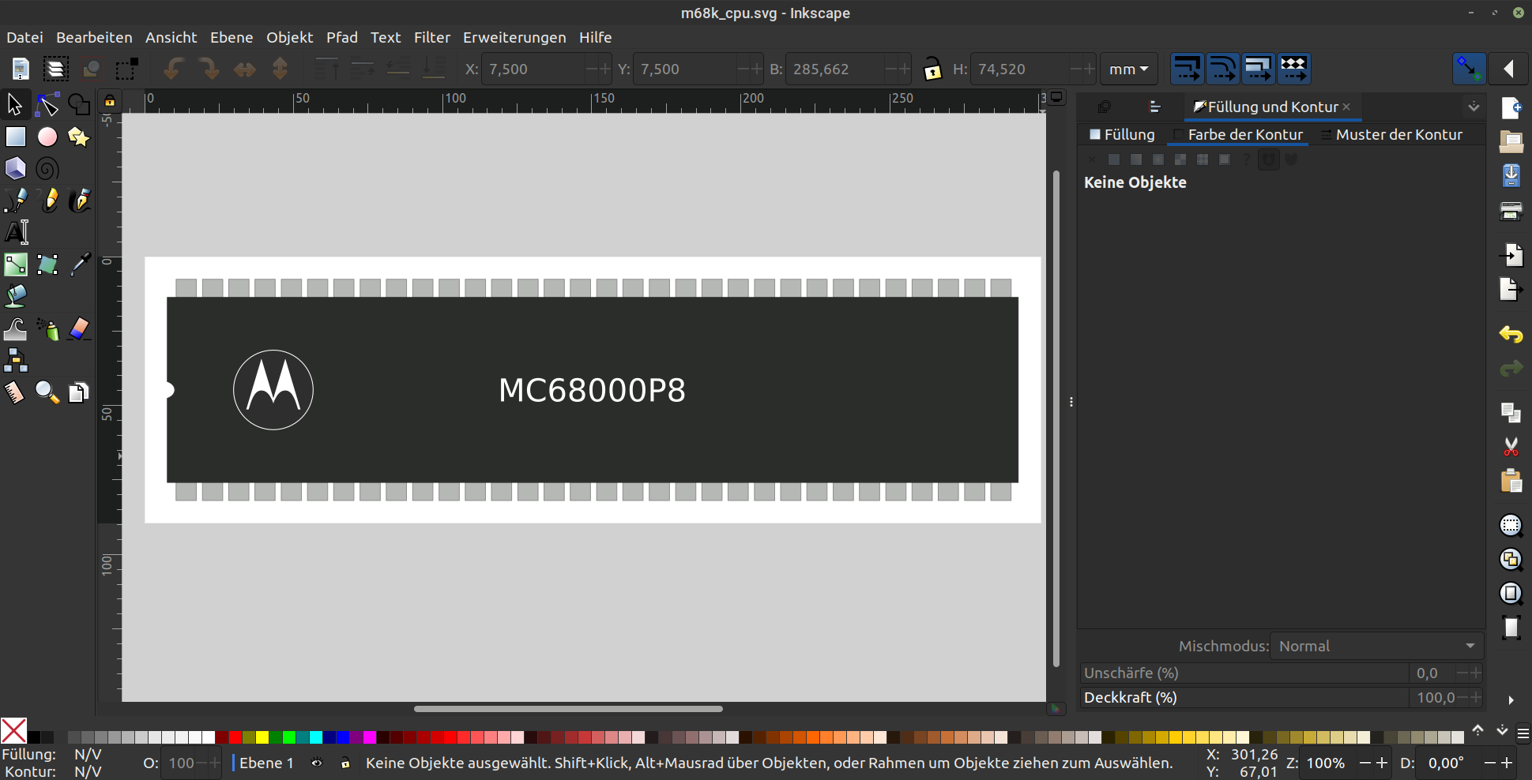Viewport: 1532px width, 780px height.
Task: Open the zoom percentage 100% field
Action: (x=1326, y=763)
